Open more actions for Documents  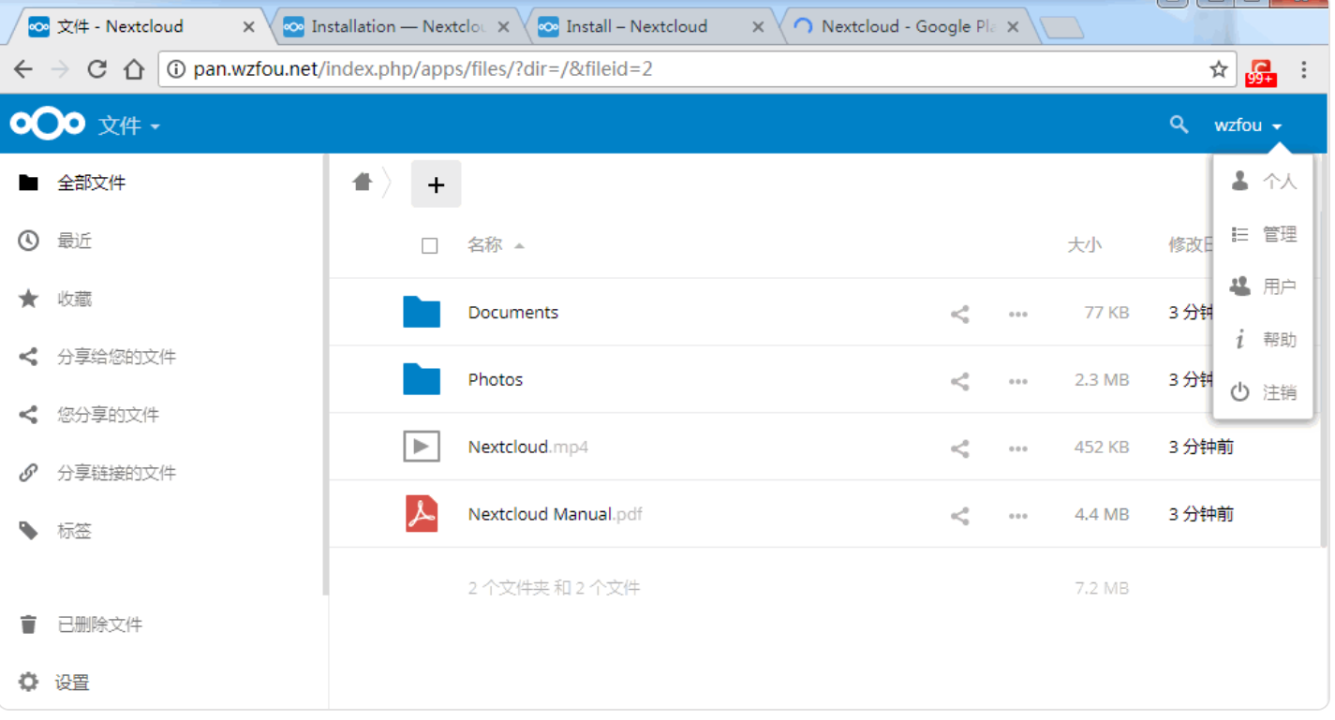coord(1018,315)
